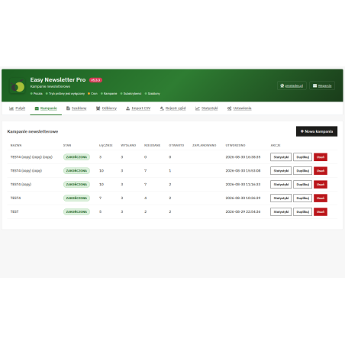The width and height of the screenshot is (345, 345).
Task: Click the Import CSV upload icon
Action: click(x=128, y=108)
